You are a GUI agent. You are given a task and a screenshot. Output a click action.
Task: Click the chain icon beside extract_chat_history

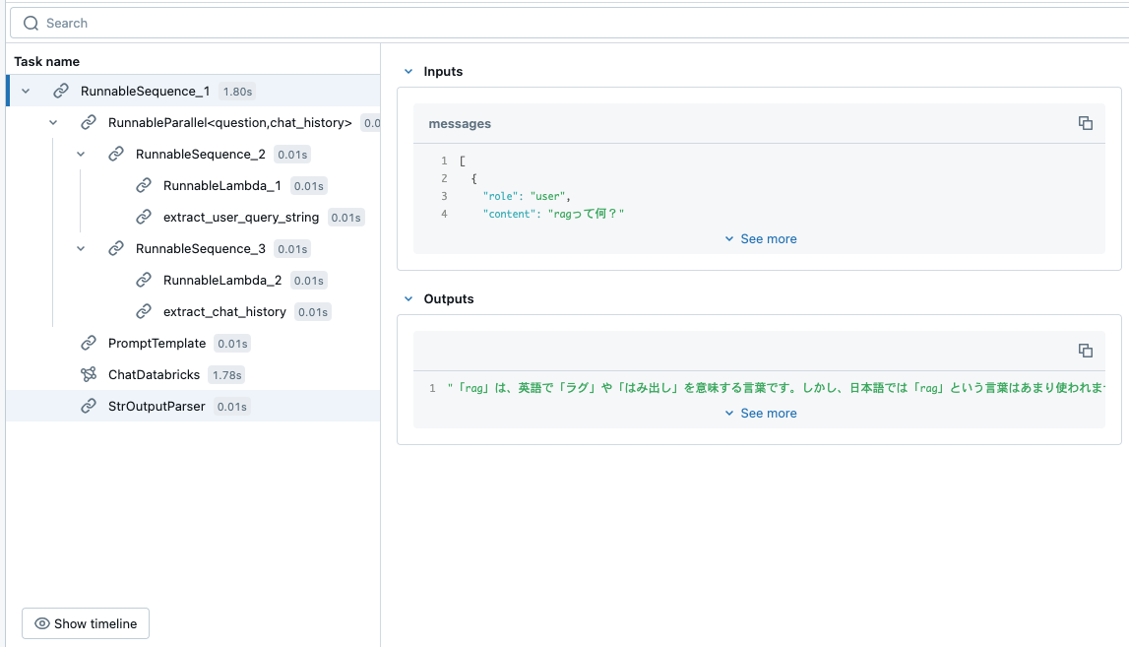[x=142, y=311]
